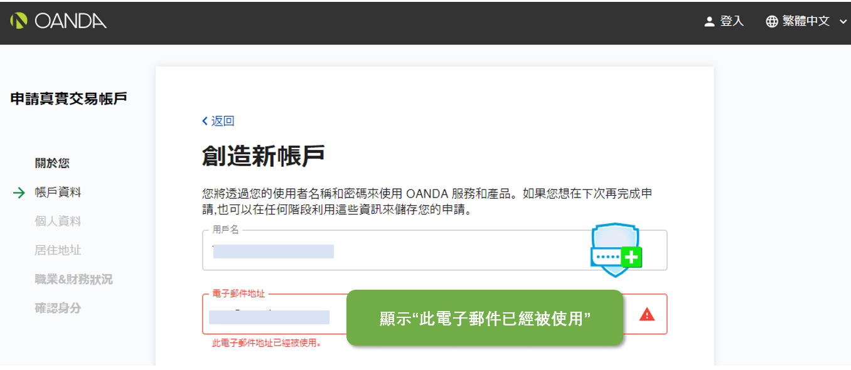Viewport: 851px width, 370px height.
Task: Focus the 用戶名 username input field
Action: tap(395, 251)
